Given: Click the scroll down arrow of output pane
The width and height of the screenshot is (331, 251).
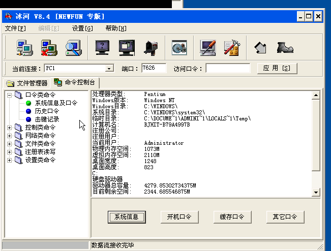Looking at the screenshot, I should coord(316,192).
